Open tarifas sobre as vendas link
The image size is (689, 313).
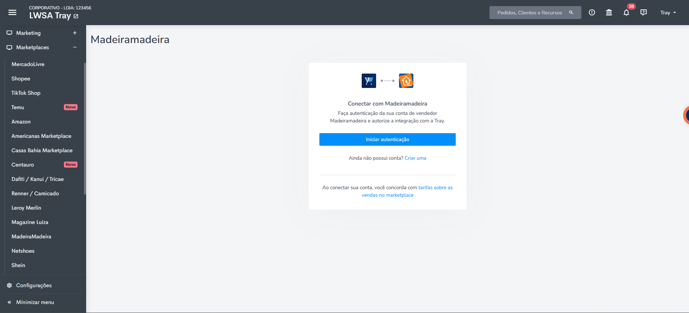[x=407, y=191]
